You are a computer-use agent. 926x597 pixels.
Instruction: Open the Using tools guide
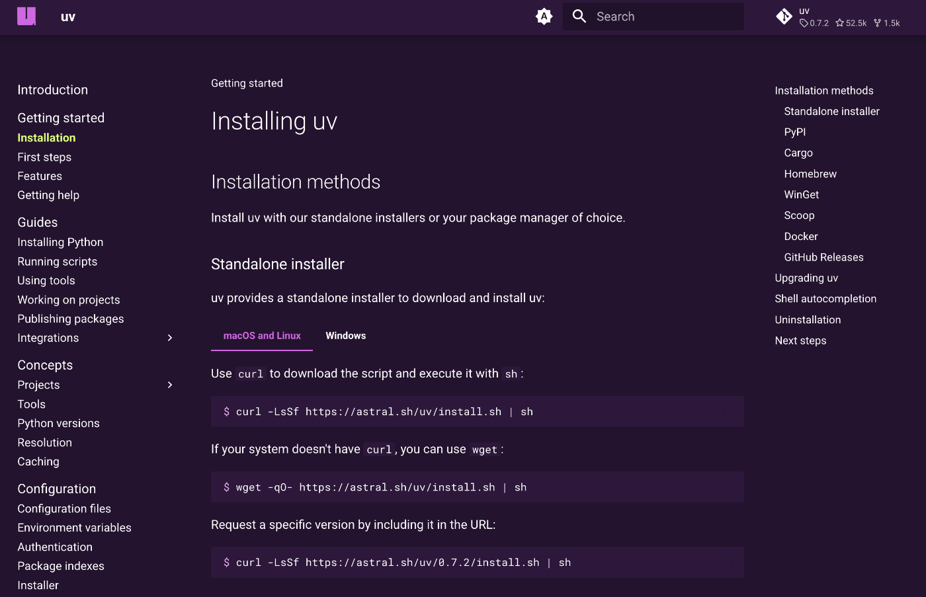46,280
